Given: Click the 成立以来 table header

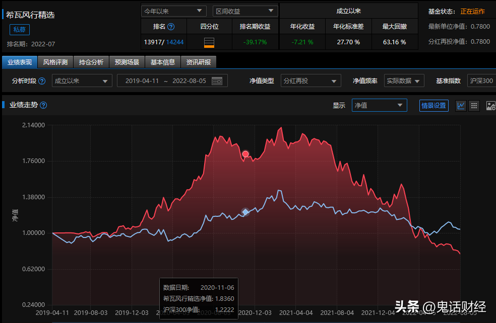Looking at the screenshot, I should [x=349, y=11].
